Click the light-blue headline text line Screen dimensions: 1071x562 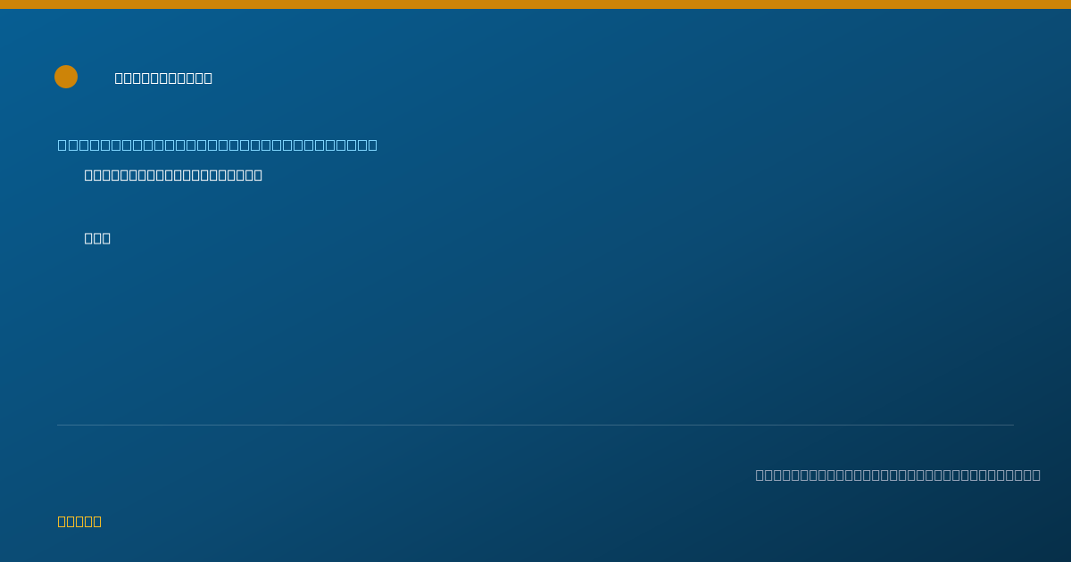tap(218, 145)
